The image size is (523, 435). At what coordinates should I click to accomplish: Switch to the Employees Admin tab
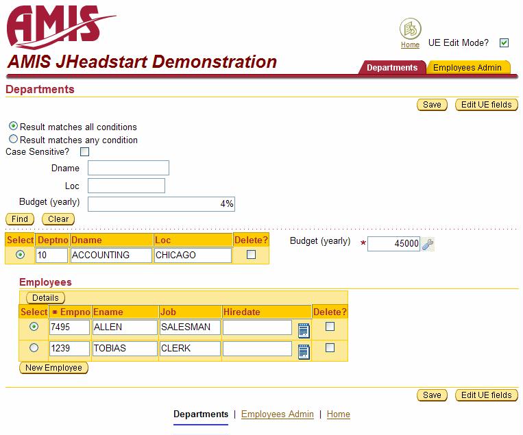(467, 68)
